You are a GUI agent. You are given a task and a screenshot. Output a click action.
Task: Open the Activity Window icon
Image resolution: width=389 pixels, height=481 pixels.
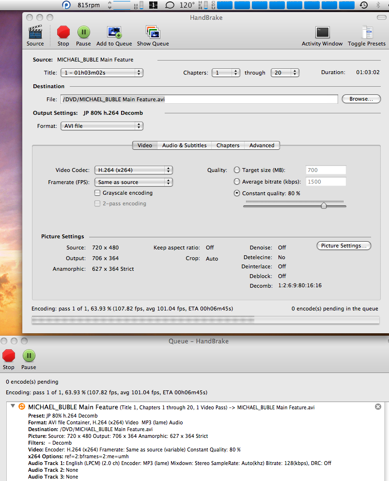[322, 32]
